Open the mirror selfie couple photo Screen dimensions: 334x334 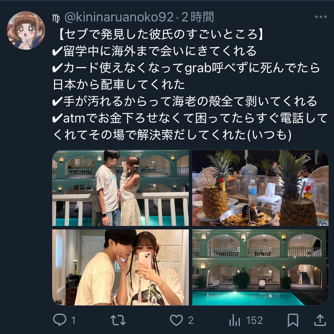pos(120,267)
